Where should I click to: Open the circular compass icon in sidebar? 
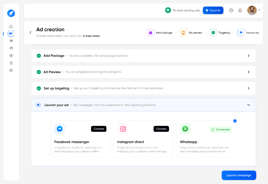[11, 55]
